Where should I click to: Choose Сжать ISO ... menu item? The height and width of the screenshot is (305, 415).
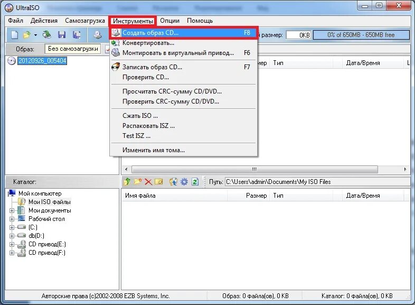click(x=183, y=116)
